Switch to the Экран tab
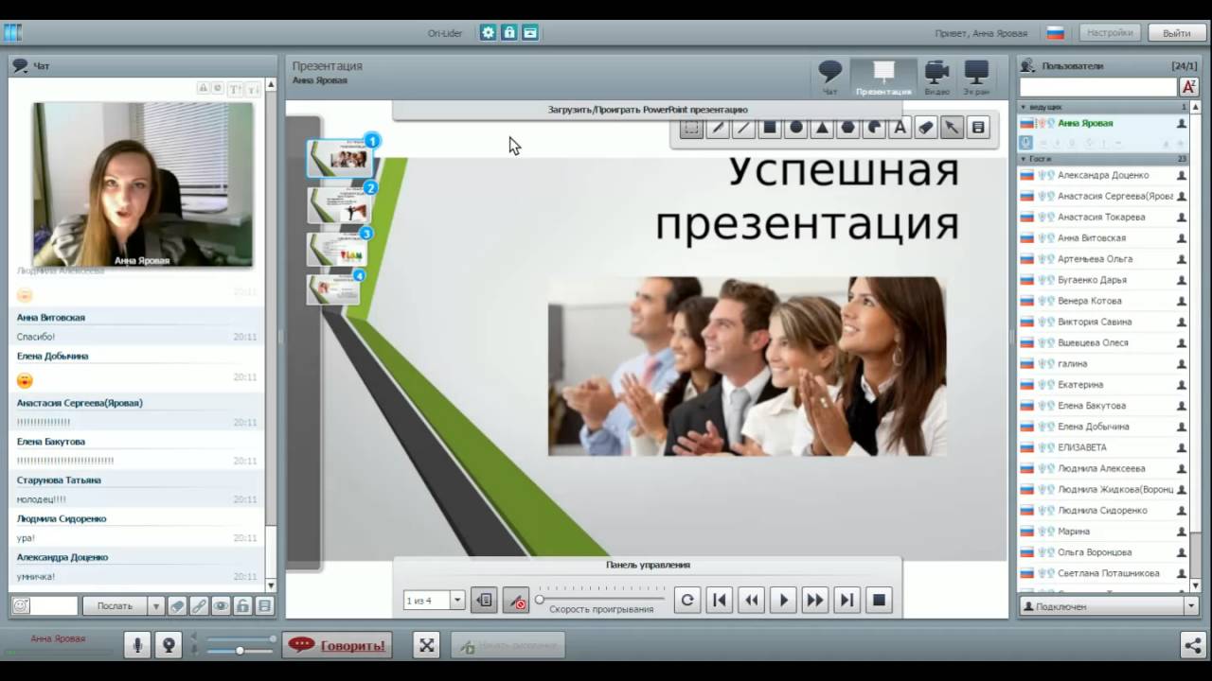Screen dimensions: 1212x681 [x=976, y=78]
